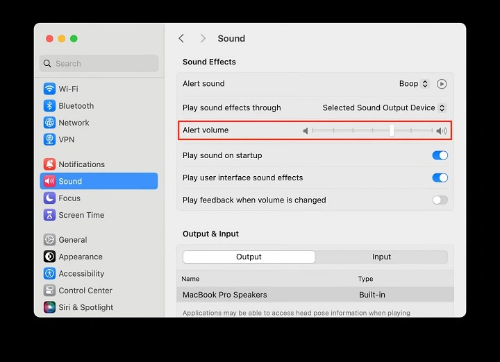Open Bluetooth settings from sidebar icon

pyautogui.click(x=49, y=106)
